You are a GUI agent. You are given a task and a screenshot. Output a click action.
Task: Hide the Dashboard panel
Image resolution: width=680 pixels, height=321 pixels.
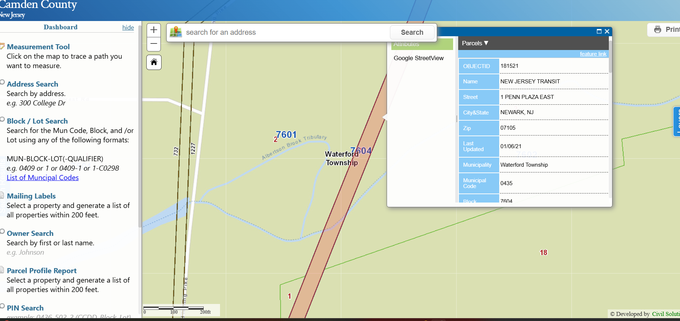(x=128, y=28)
